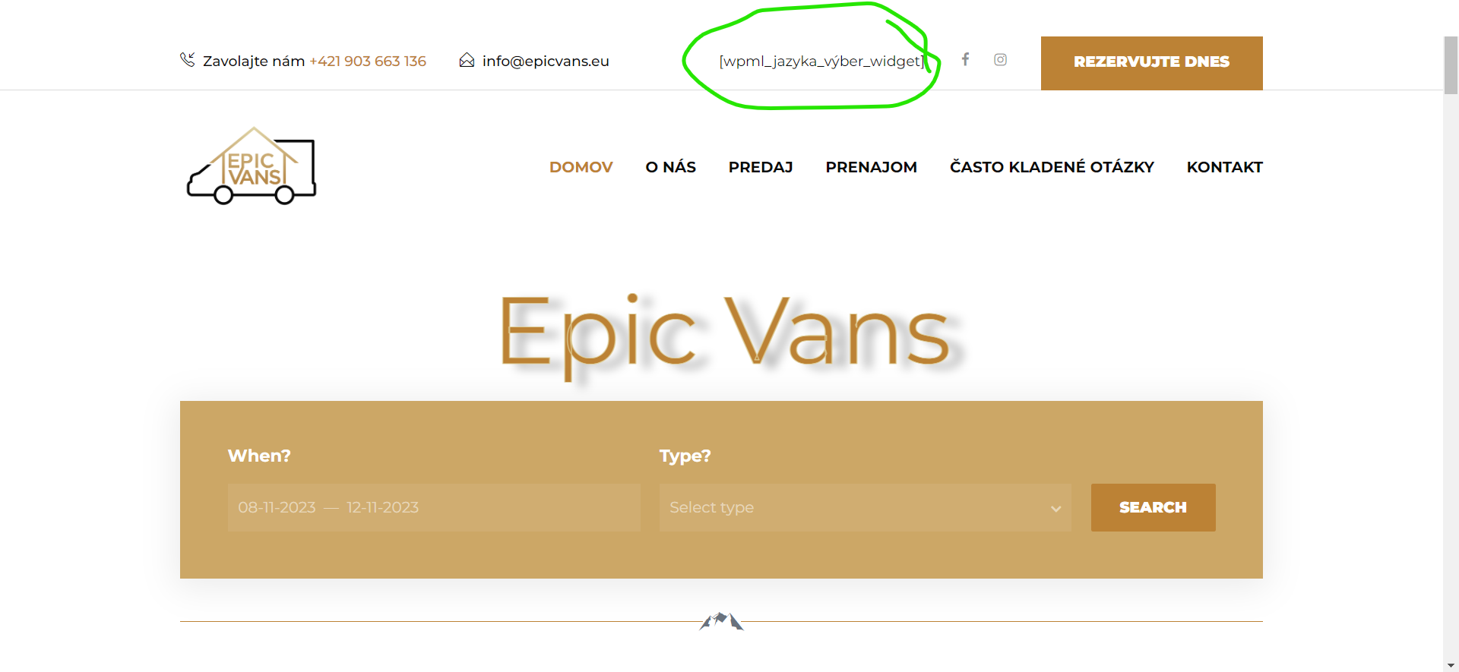Click the SEARCH button
The image size is (1459, 672).
pos(1153,507)
